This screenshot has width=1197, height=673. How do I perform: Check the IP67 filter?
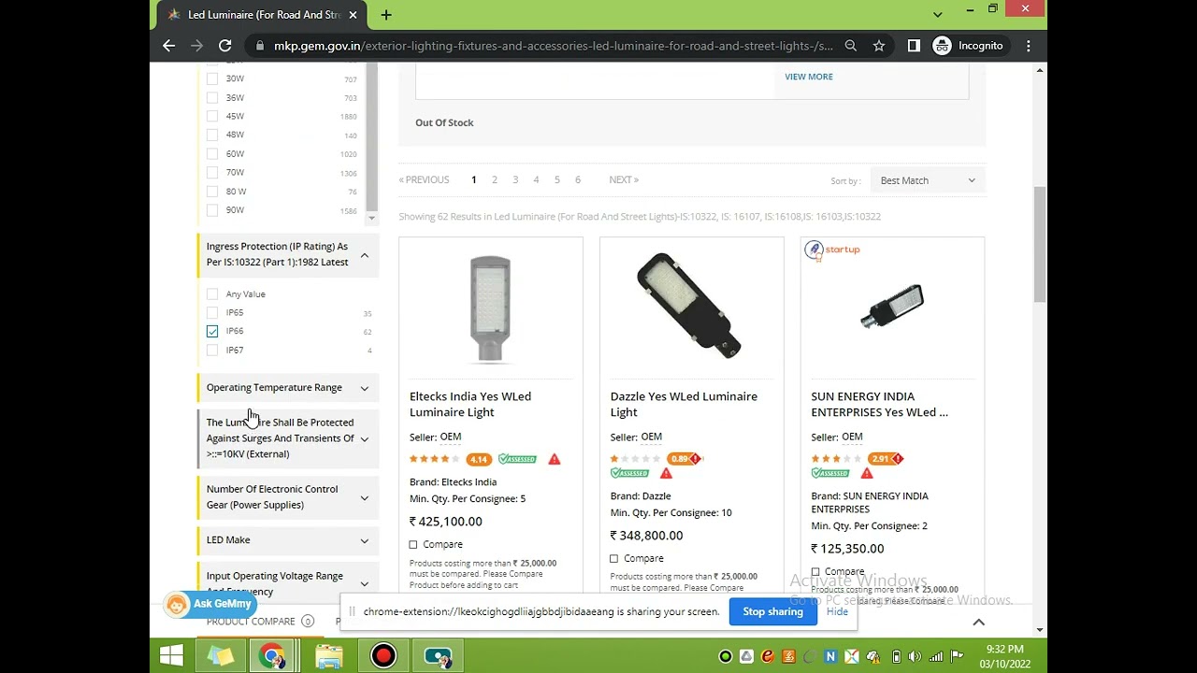click(212, 350)
